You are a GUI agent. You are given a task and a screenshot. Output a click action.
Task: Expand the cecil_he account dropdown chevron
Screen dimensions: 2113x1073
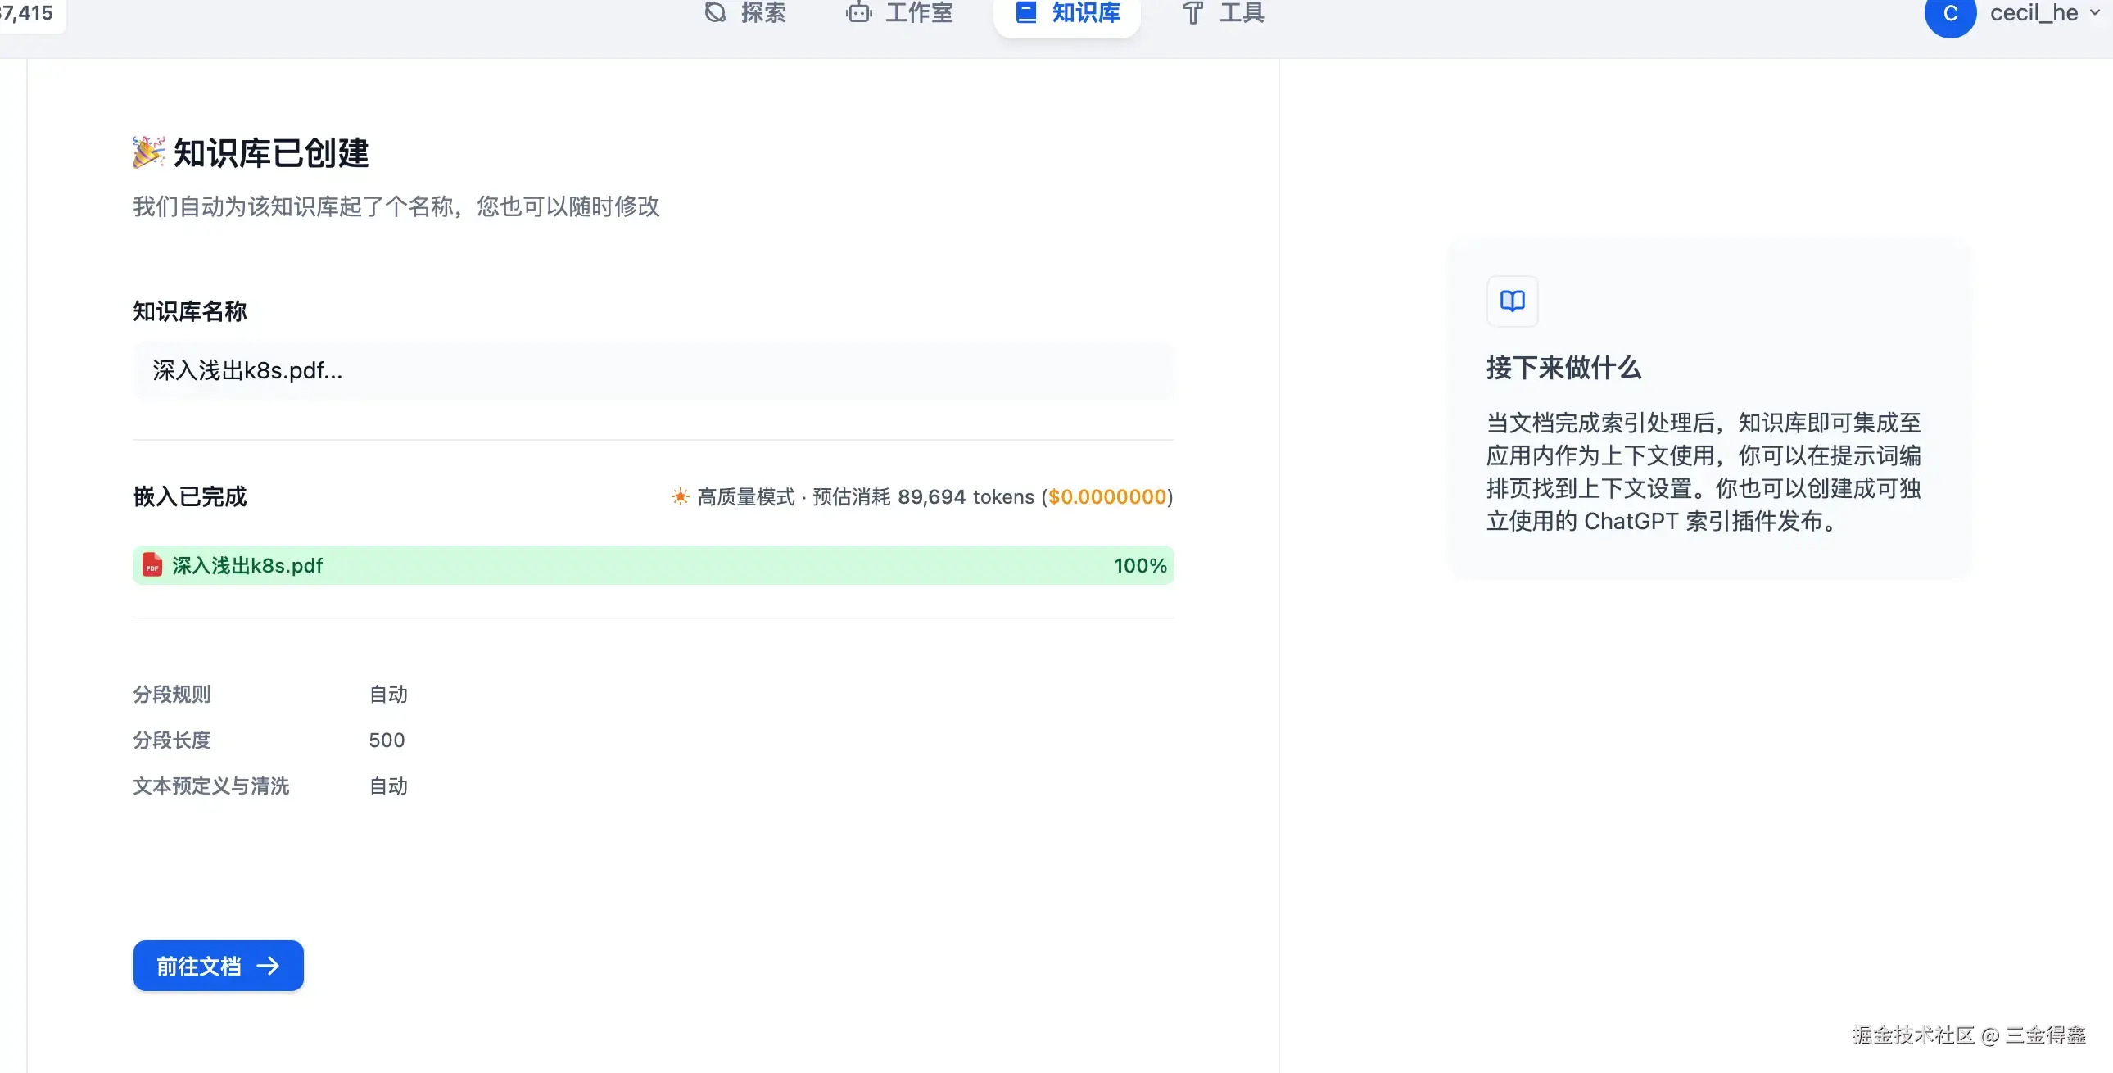click(2095, 13)
